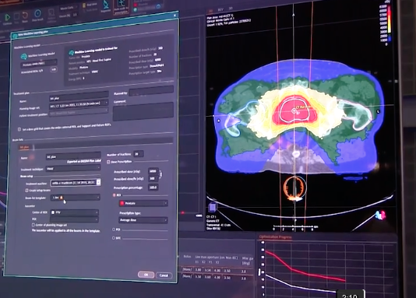This screenshot has width=416, height=298.
Task: Click the Comment text area
Action: [x=143, y=112]
